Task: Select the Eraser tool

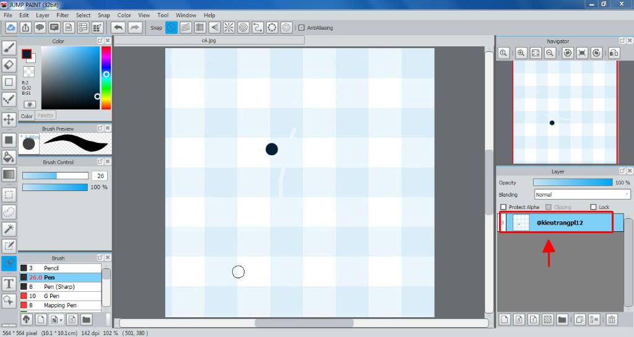Action: point(9,65)
